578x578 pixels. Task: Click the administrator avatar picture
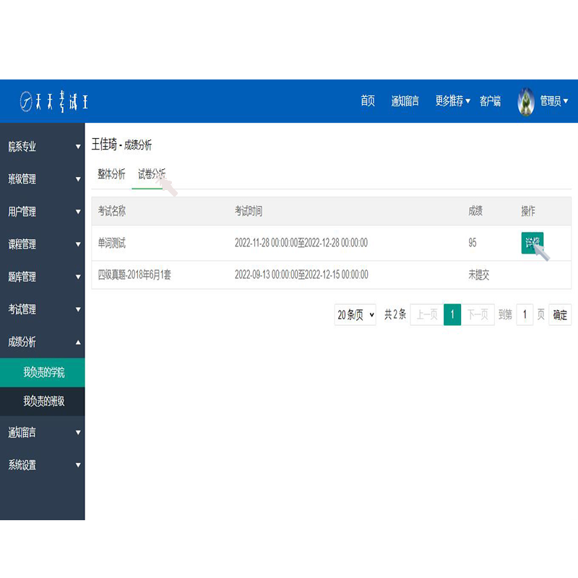point(526,101)
